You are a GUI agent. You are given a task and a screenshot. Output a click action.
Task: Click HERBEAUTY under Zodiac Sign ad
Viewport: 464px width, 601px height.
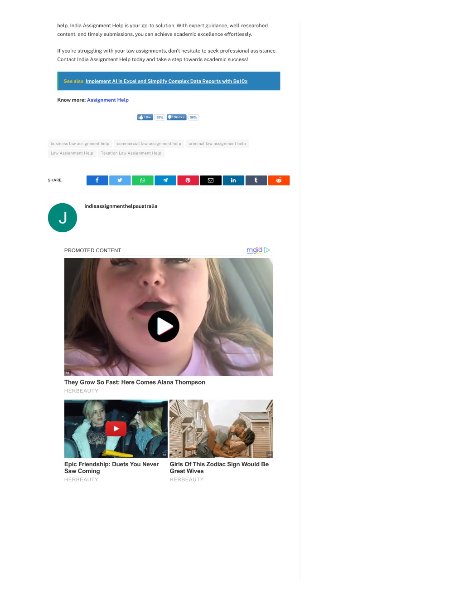[x=187, y=480]
